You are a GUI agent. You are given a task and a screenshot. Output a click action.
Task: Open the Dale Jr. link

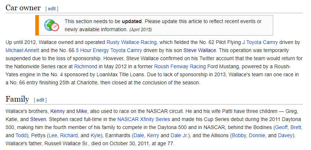pos(179,136)
